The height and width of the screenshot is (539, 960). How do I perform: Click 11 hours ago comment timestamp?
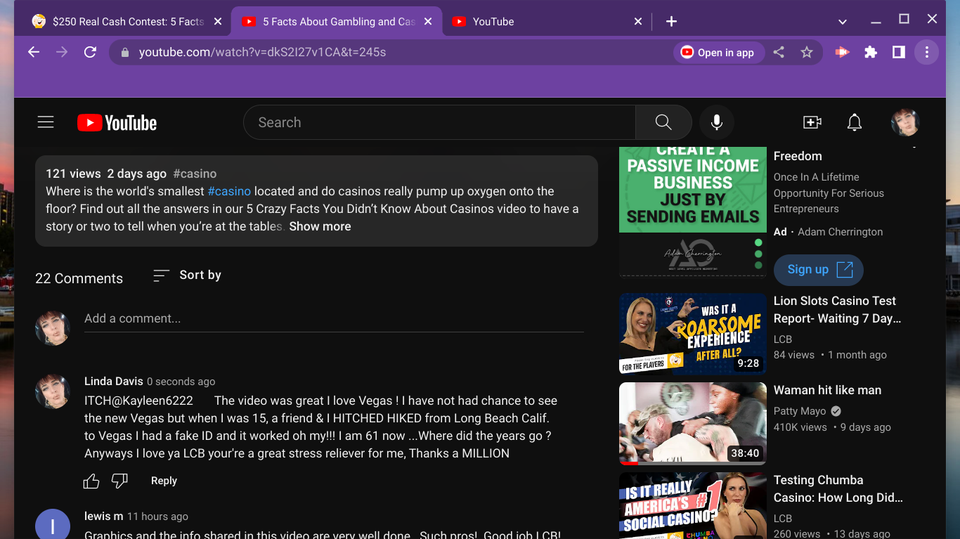[157, 517]
